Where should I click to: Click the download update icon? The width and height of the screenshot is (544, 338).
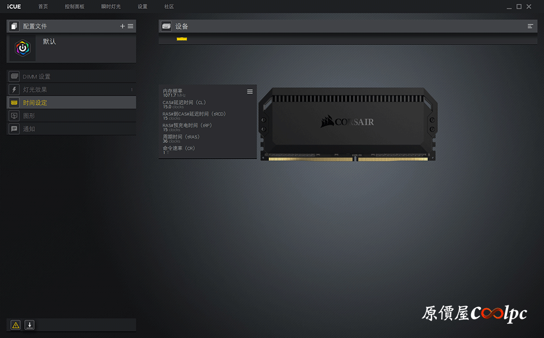pos(29,325)
